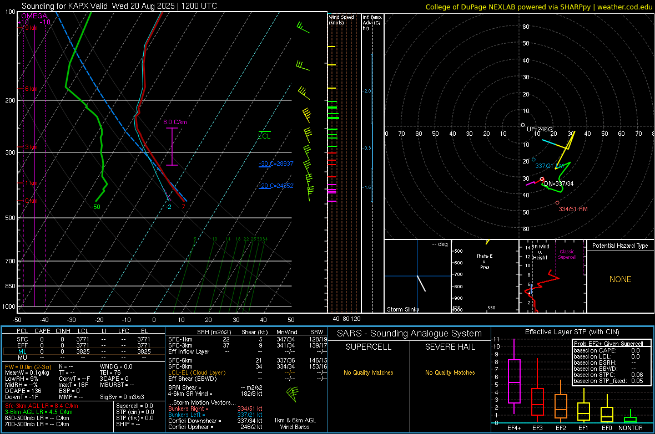Screen dimensions: 655x434
Task: Click the 850 pressure level label
Action: coord(10,286)
